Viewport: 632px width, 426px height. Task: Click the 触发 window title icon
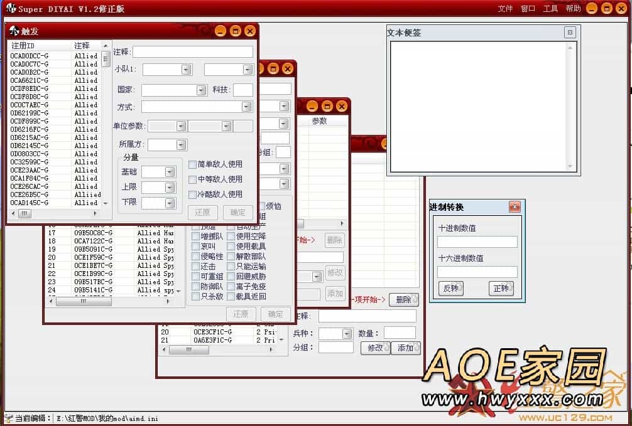(14, 31)
